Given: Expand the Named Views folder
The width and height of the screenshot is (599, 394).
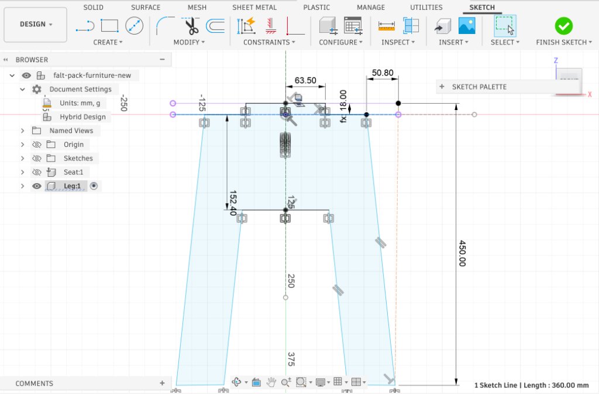Looking at the screenshot, I should 23,131.
